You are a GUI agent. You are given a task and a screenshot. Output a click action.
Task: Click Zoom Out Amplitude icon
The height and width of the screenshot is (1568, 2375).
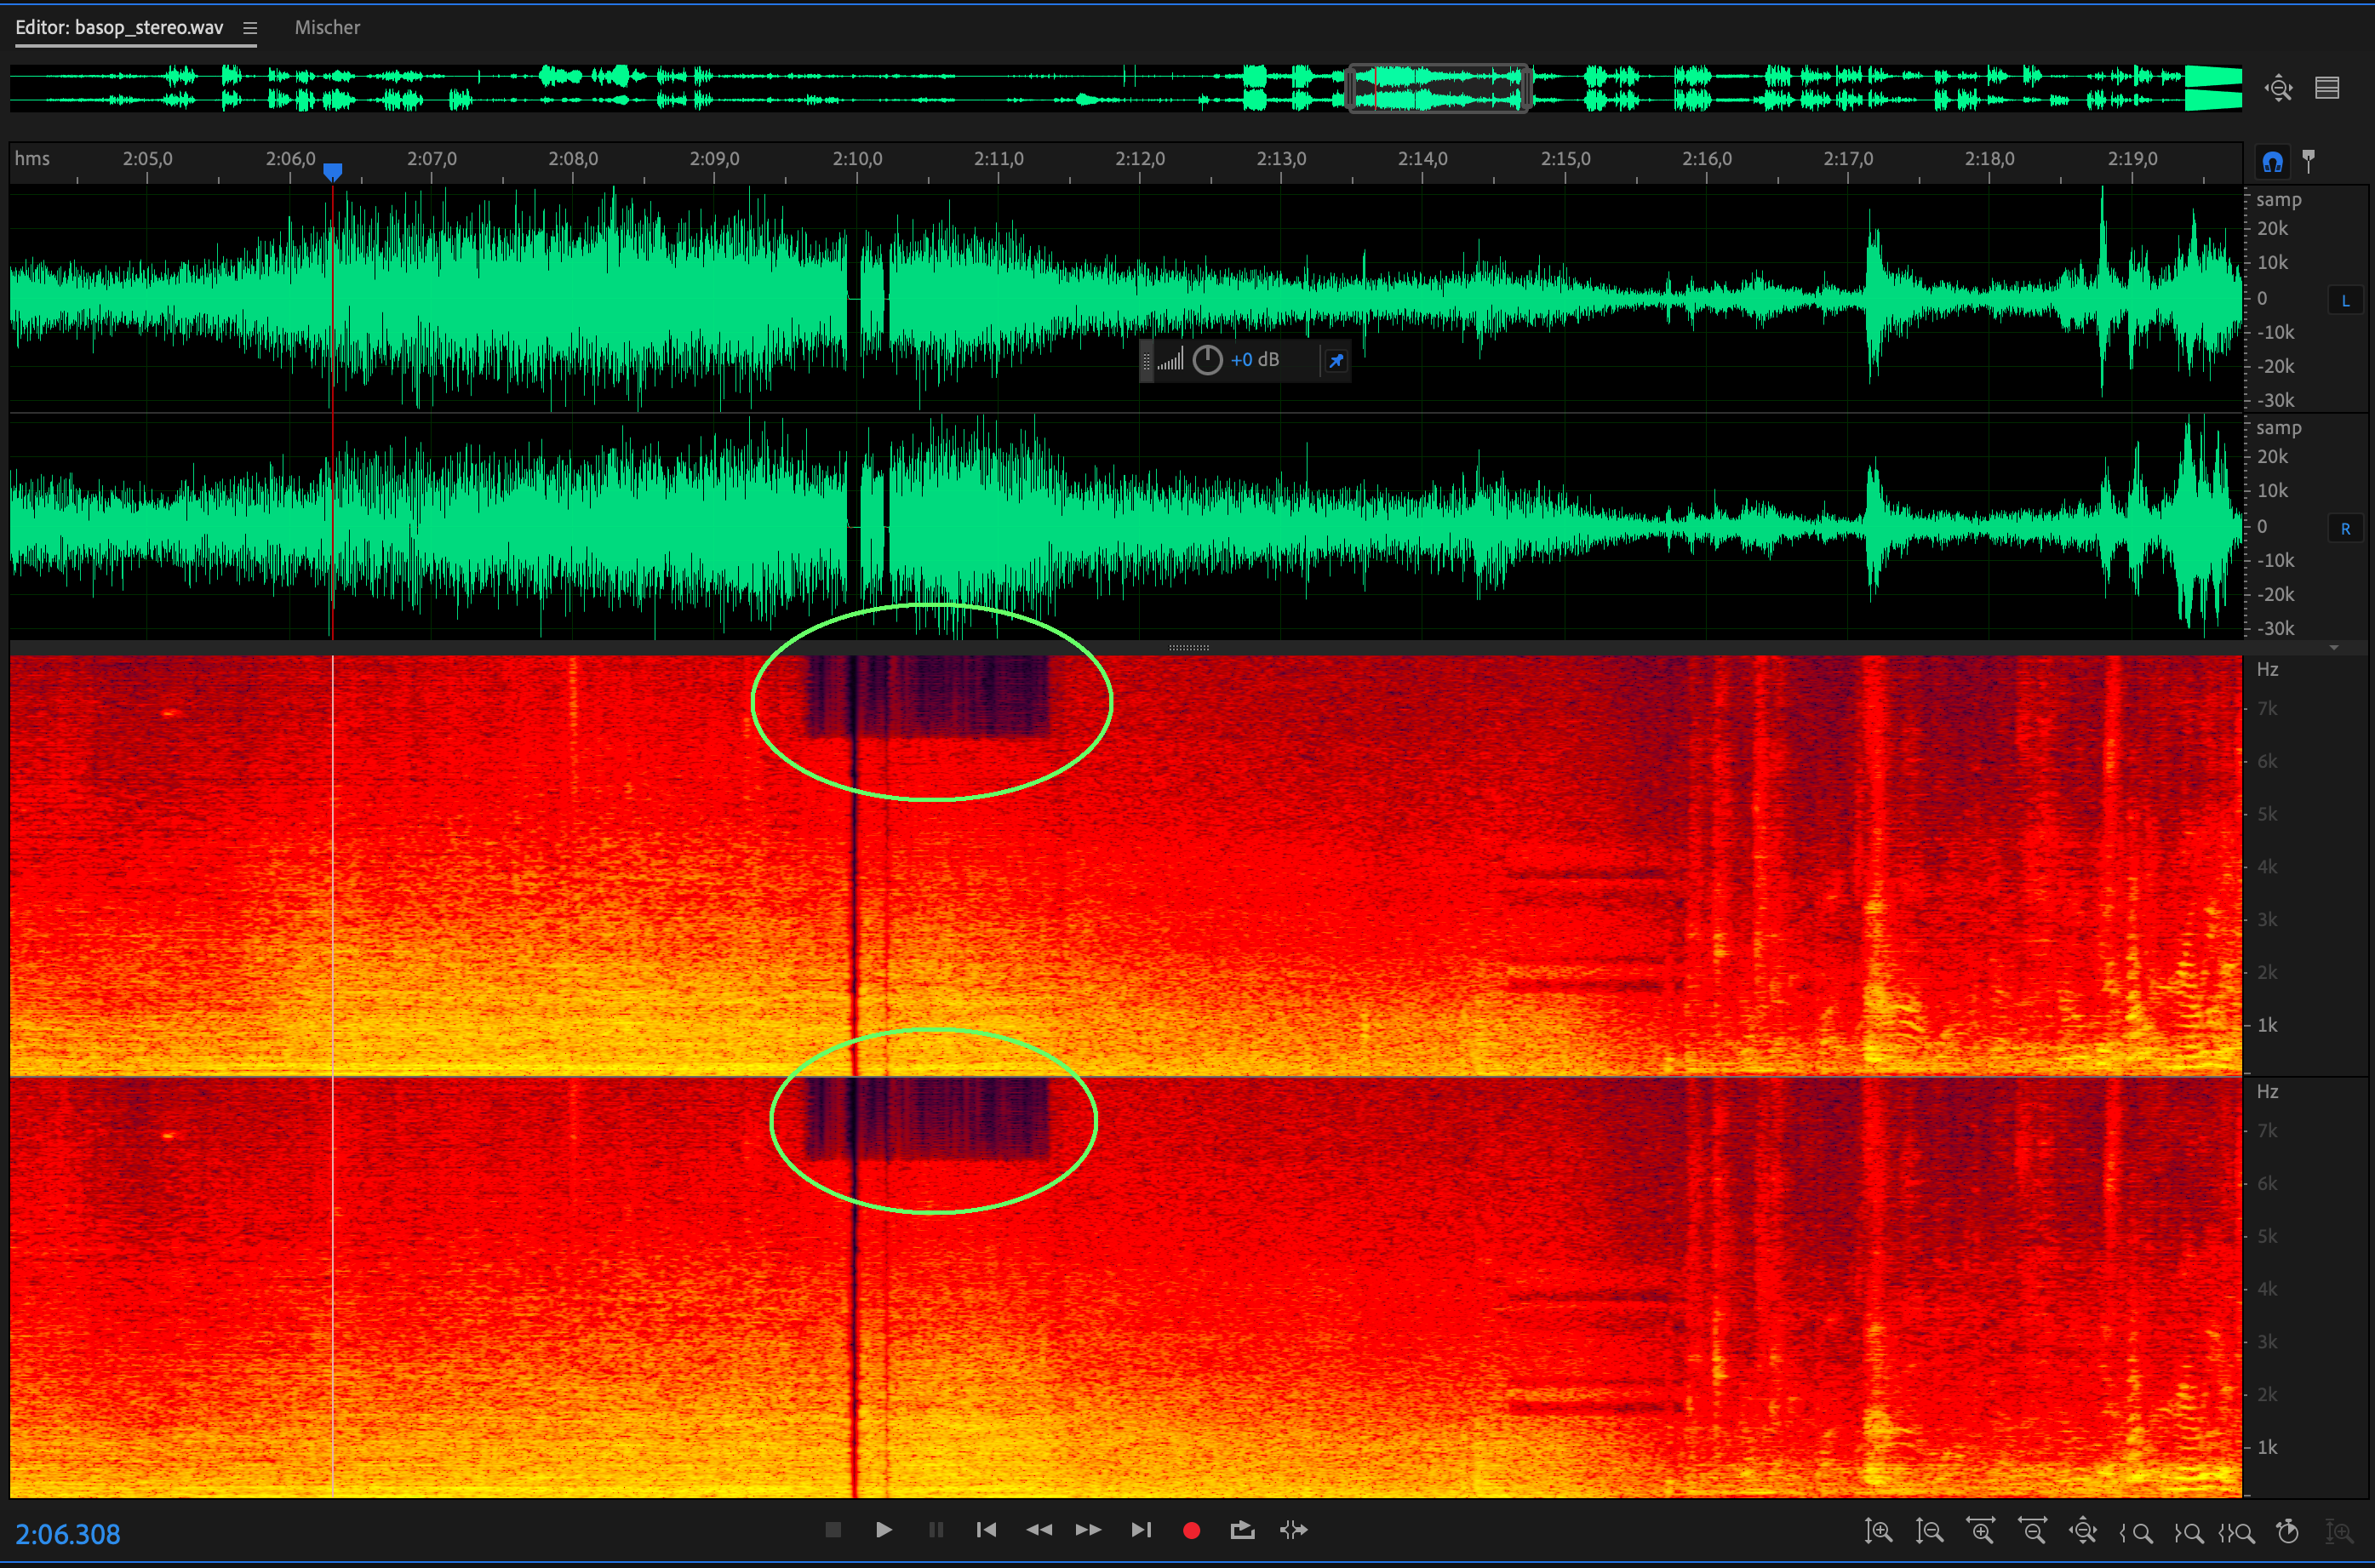[1929, 1531]
